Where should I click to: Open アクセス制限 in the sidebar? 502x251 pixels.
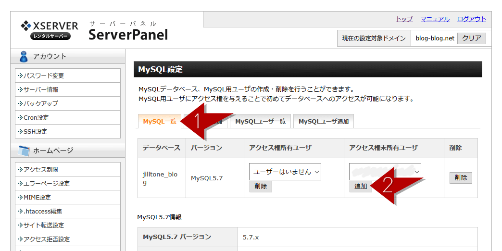point(68,169)
